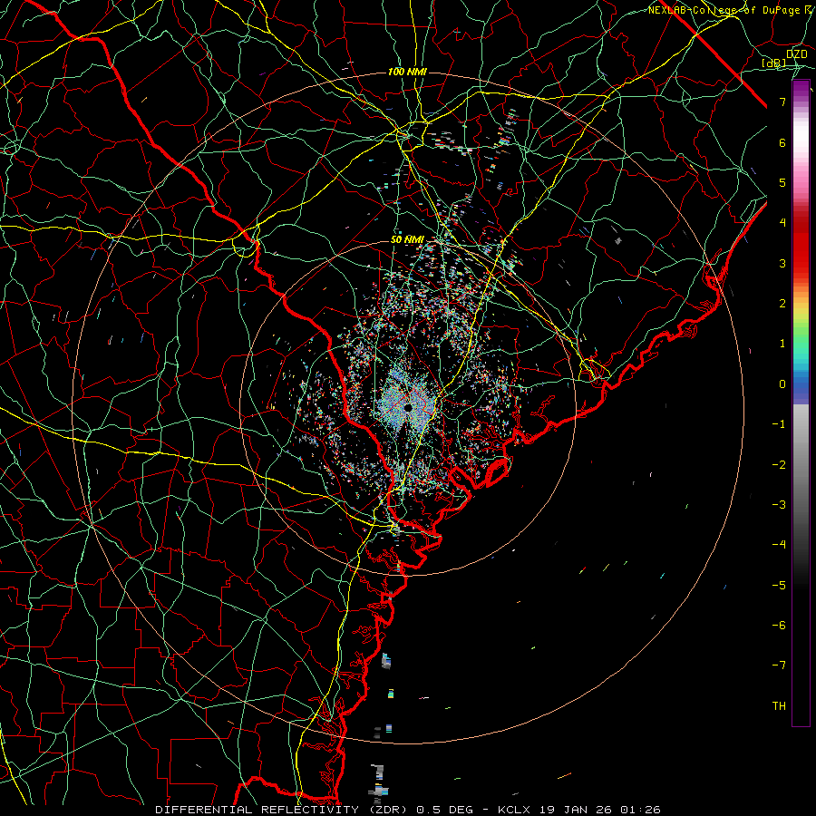The width and height of the screenshot is (816, 816).
Task: Click the -1 dB scale label
Action: [779, 424]
